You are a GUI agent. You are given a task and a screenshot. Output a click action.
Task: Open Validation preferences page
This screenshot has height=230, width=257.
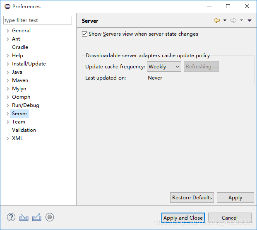[24, 130]
